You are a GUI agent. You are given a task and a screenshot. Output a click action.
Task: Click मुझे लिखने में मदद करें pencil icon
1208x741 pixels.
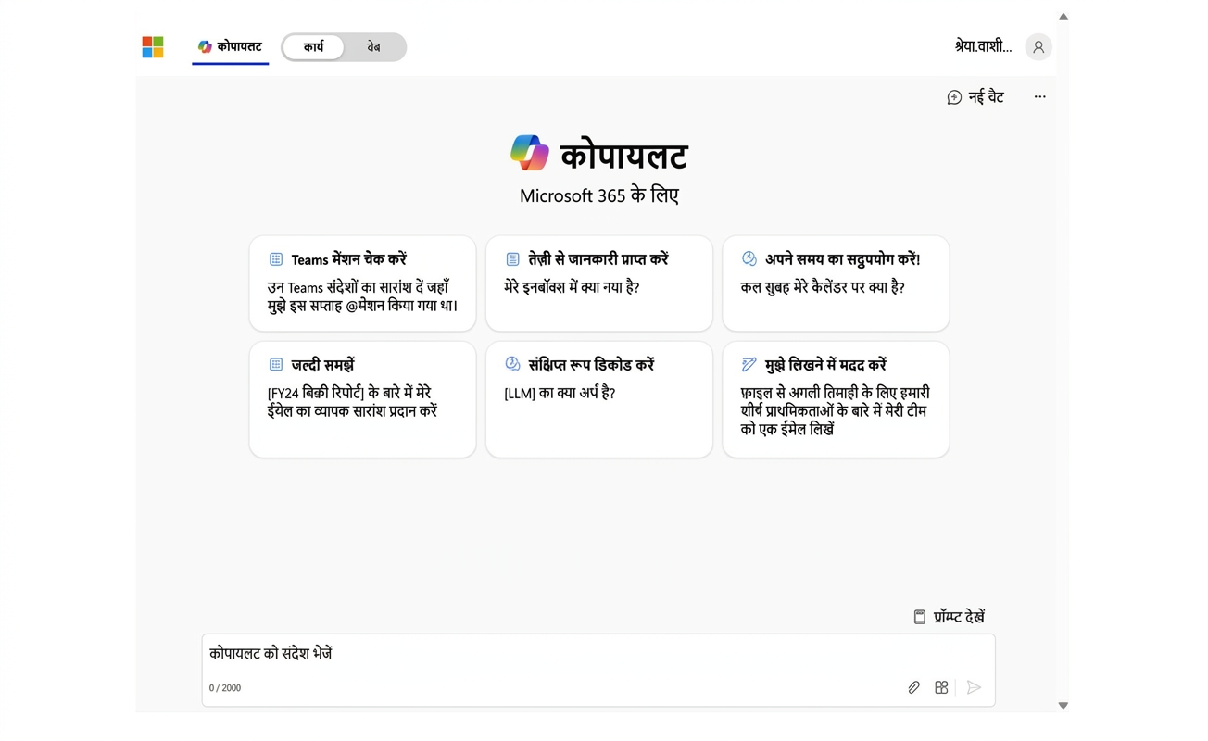pos(749,365)
